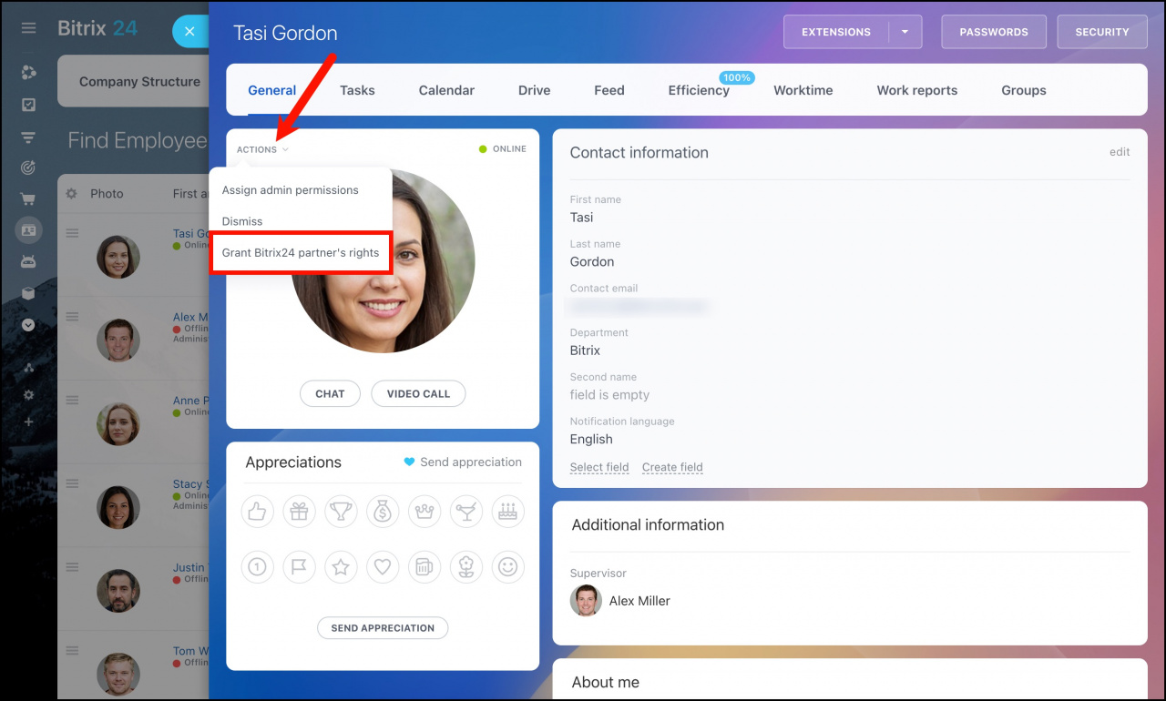
Task: Choose the smiley face appreciation icon
Action: pos(508,567)
